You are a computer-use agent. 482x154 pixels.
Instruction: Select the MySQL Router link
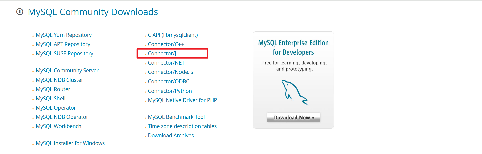[53, 89]
